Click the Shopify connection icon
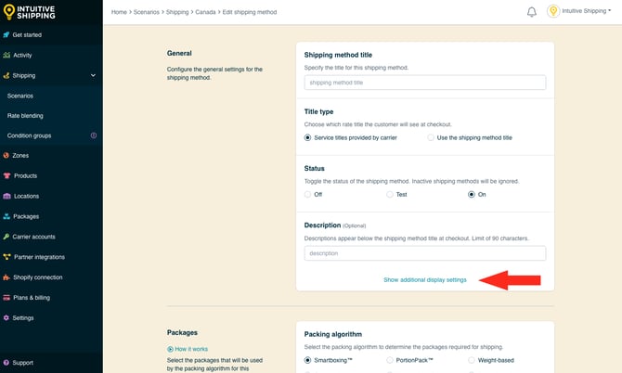Viewport: 622px width, 373px height. (6, 277)
